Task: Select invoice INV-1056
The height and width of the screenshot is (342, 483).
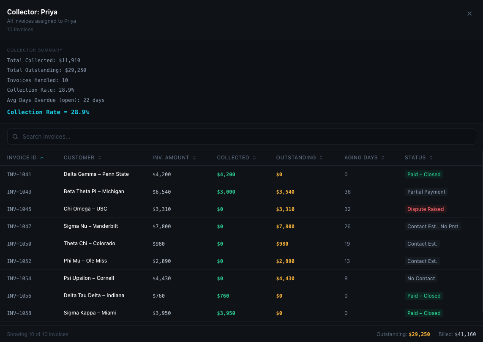Action: tap(19, 296)
